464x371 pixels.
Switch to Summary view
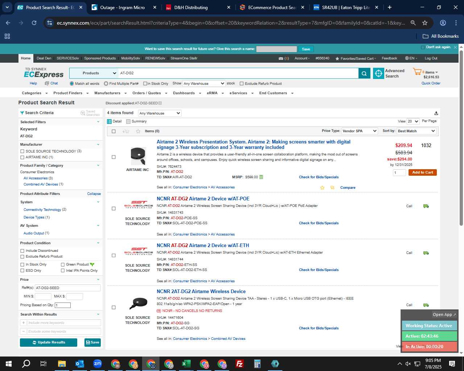click(136, 121)
